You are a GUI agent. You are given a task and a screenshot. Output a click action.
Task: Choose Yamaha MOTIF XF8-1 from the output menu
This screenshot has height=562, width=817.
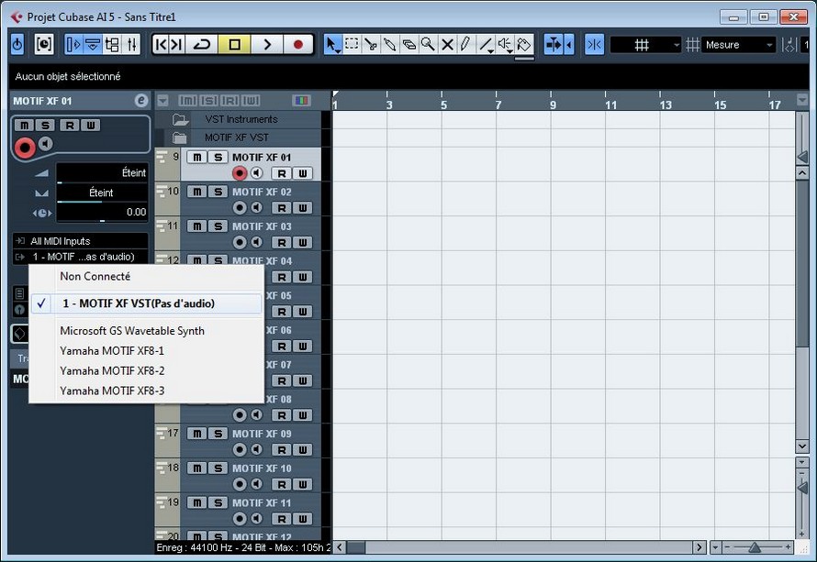click(112, 350)
